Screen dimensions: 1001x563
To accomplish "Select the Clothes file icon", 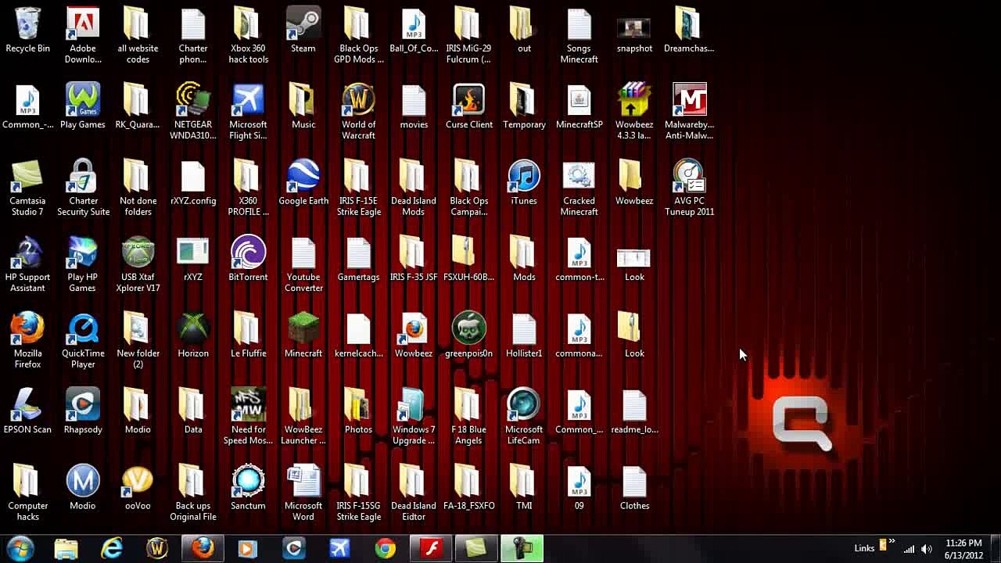I will click(634, 488).
